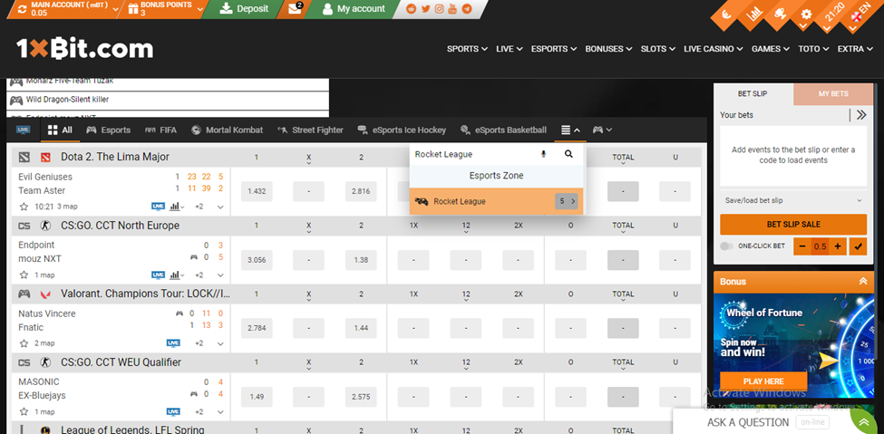Select the Street Fighter filter tab
Screen dimensions: 884x434
(x=311, y=130)
